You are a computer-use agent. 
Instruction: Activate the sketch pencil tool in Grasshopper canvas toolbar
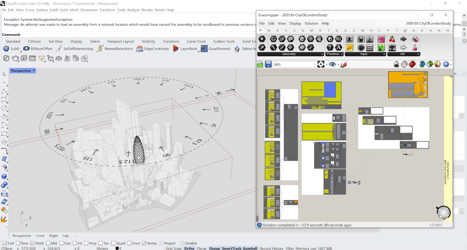click(344, 64)
